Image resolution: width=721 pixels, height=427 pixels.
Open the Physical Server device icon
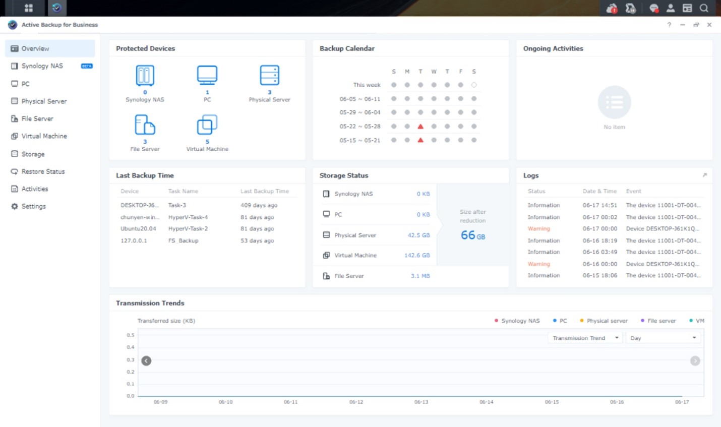click(x=269, y=76)
